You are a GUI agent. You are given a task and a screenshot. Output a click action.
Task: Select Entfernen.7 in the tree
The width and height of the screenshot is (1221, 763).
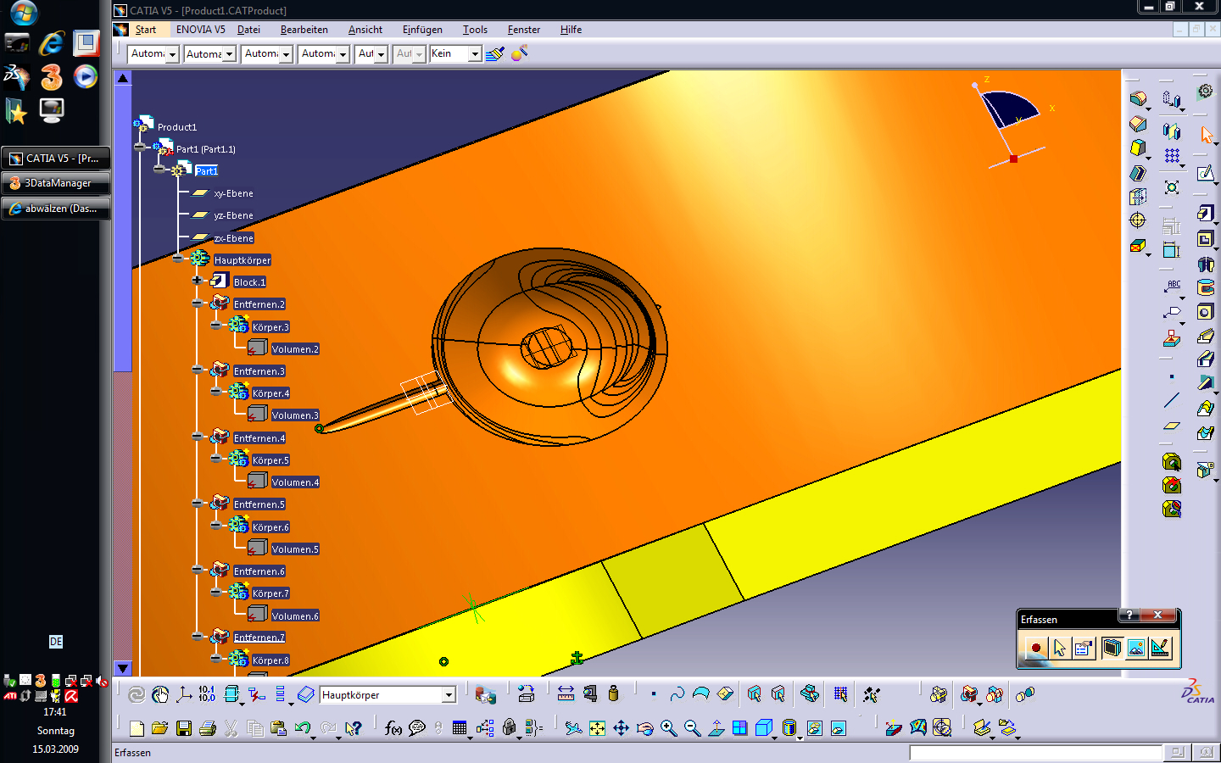(x=259, y=637)
